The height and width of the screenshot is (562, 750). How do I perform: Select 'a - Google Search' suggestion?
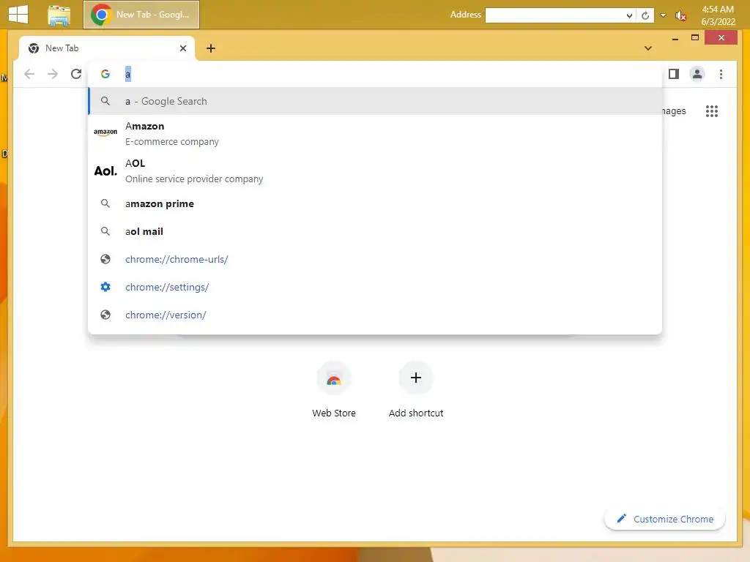375,101
